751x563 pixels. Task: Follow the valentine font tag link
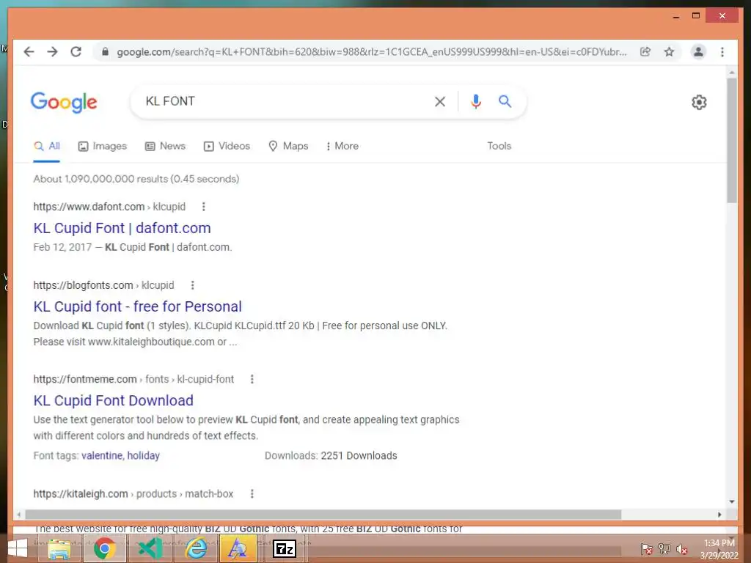pos(103,456)
